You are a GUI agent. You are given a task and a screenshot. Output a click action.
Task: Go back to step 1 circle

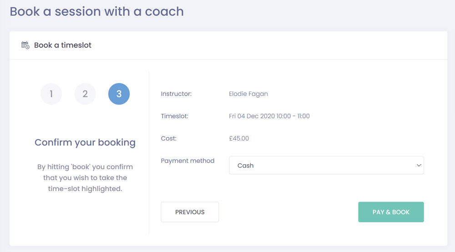click(x=51, y=94)
